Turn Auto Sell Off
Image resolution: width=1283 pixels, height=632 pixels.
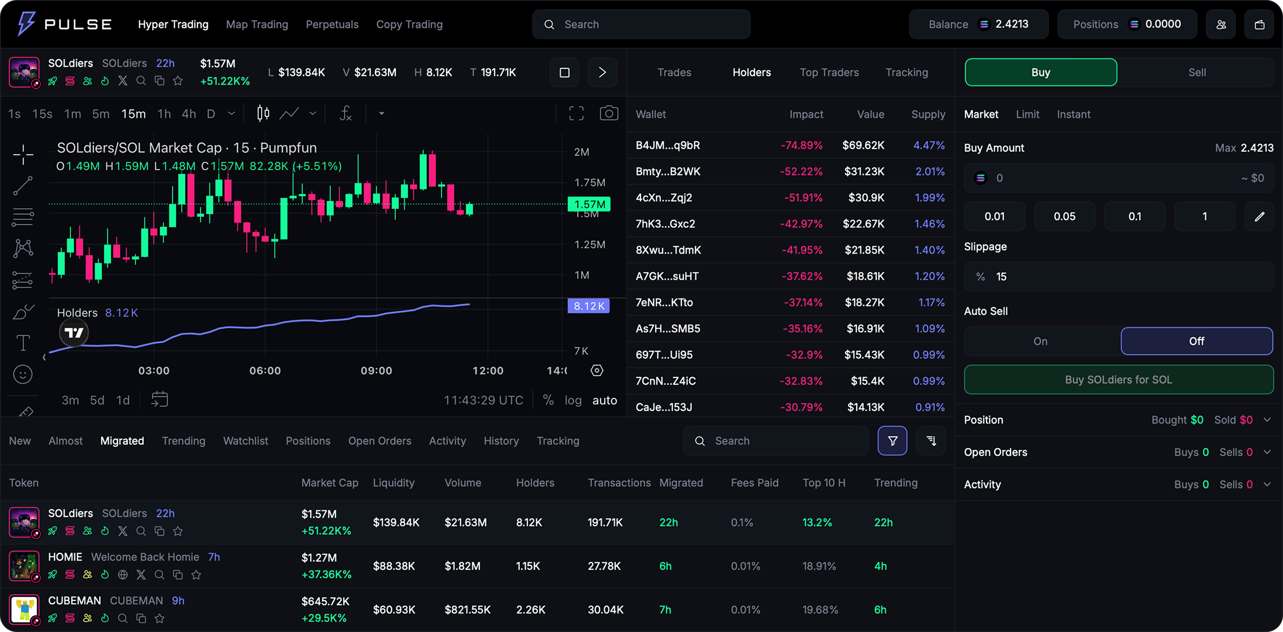tap(1197, 341)
